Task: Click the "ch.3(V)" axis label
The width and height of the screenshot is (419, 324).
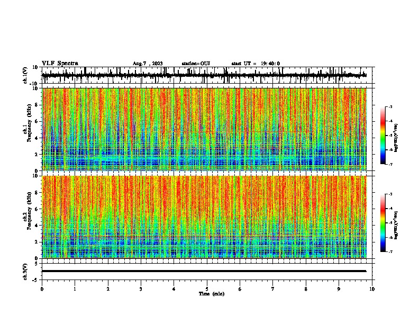Action: 25,272
